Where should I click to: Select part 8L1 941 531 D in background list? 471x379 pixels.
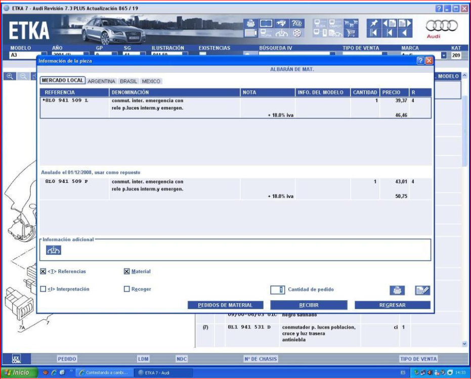[249, 327]
